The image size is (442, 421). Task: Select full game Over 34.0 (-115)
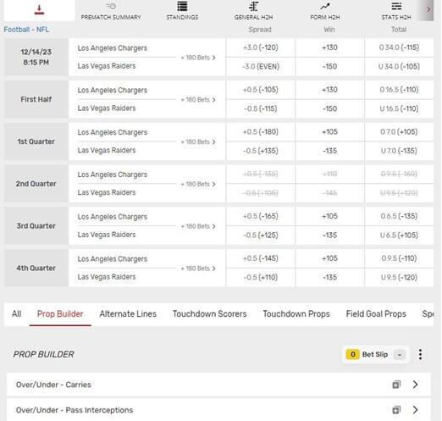(x=399, y=47)
